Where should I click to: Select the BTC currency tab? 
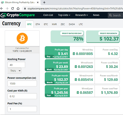click(30, 24)
